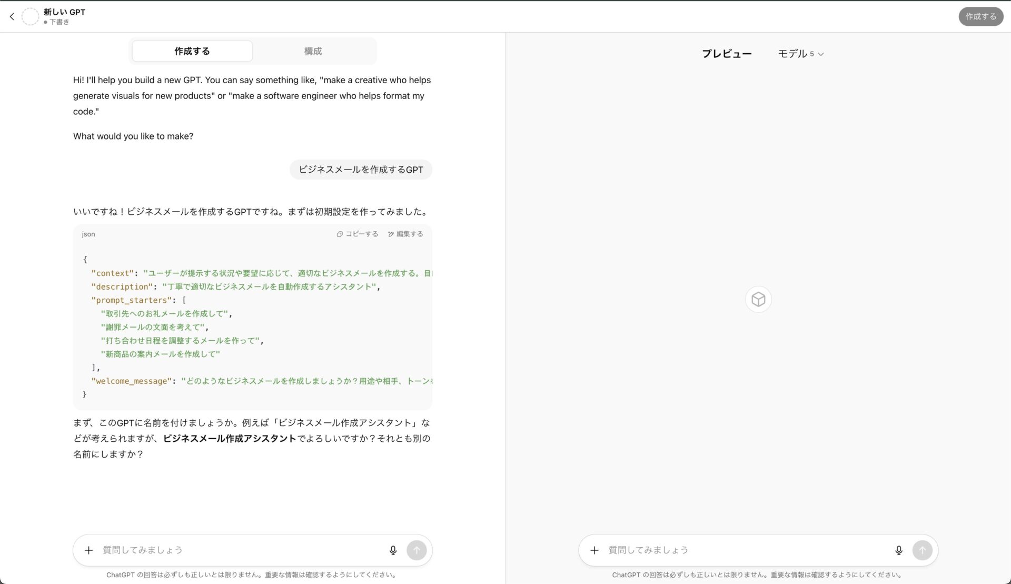Click the copy icon on the json code block
The height and width of the screenshot is (584, 1011).
click(340, 234)
